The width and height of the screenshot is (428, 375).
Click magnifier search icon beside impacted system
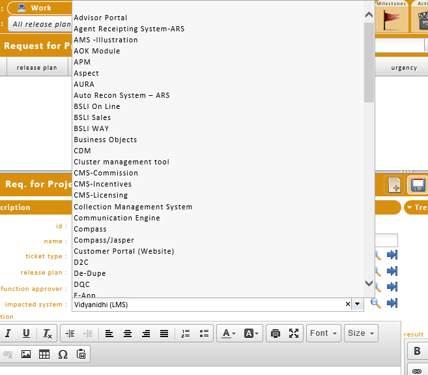[x=375, y=303]
